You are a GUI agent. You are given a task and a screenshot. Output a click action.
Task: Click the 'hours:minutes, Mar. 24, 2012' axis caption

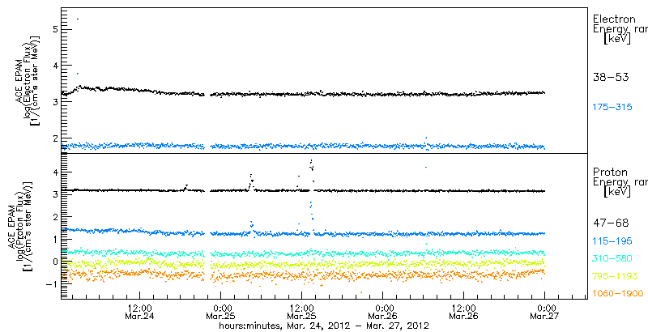pyautogui.click(x=323, y=326)
